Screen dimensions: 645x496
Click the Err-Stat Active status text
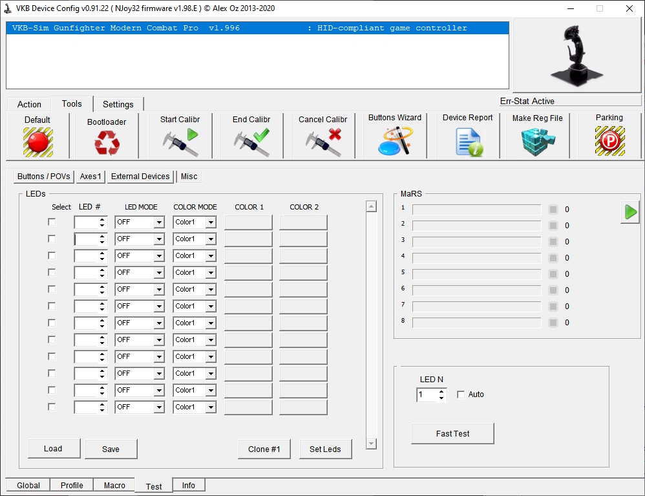point(527,102)
